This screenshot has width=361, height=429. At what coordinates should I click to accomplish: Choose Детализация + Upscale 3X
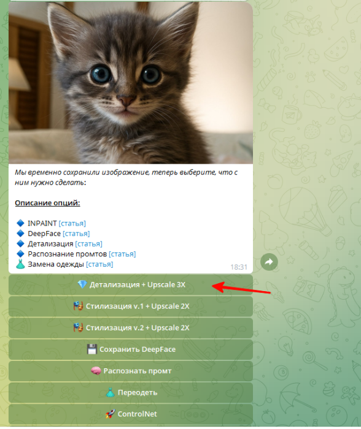tap(131, 285)
